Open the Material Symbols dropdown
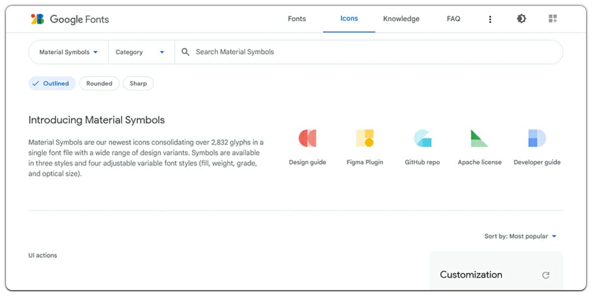The width and height of the screenshot is (592, 296). pos(69,52)
